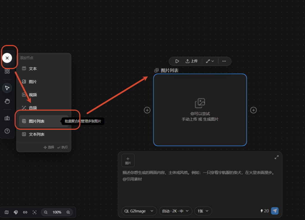Zoom out with the minus magnifier

pyautogui.click(x=46, y=212)
